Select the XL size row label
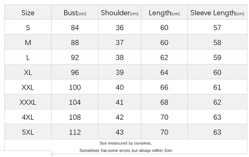 [x=28, y=72]
